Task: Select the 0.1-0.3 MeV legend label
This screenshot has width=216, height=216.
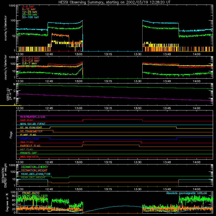Action: coord(31,58)
